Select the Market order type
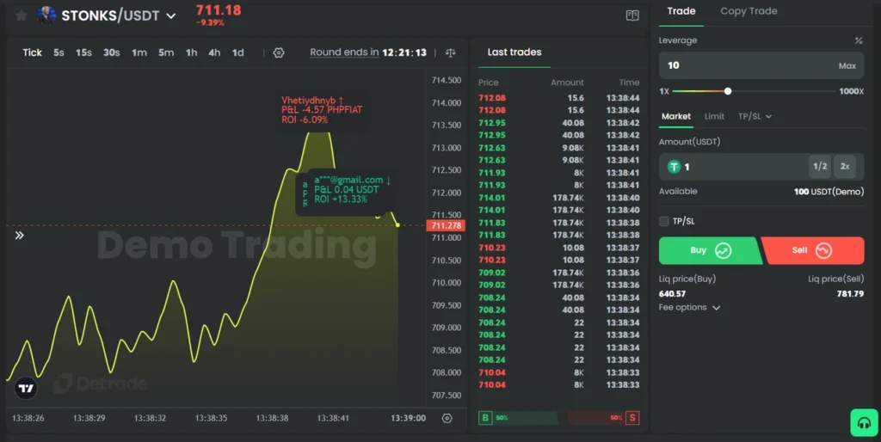The image size is (881, 442). (x=676, y=116)
